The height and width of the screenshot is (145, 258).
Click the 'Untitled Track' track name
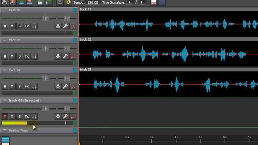click(19, 130)
